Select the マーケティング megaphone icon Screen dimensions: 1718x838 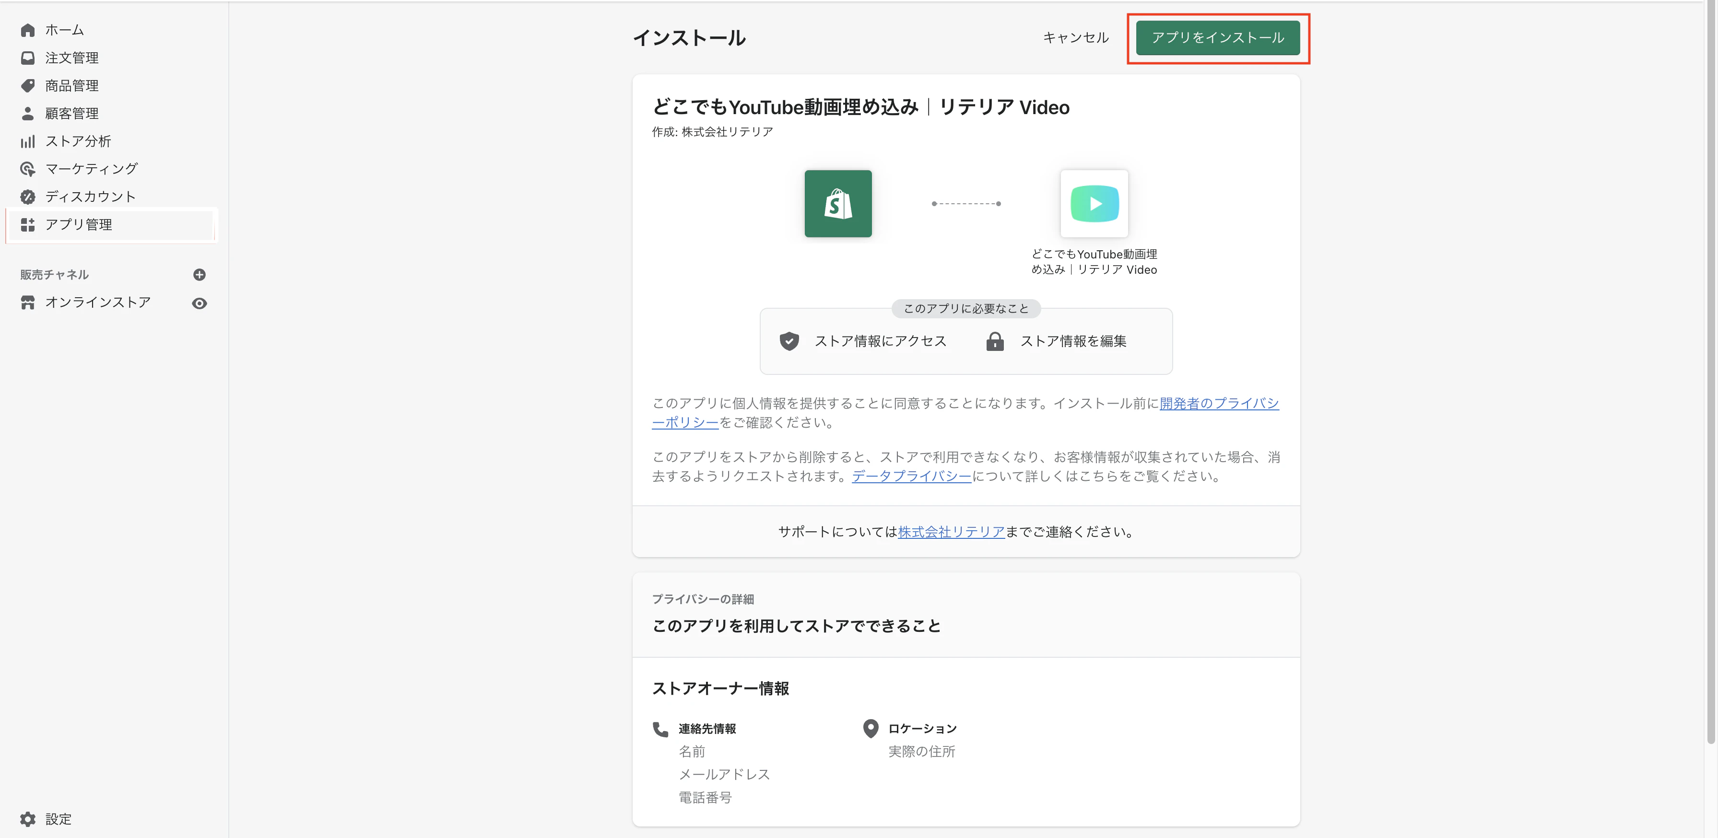click(27, 169)
